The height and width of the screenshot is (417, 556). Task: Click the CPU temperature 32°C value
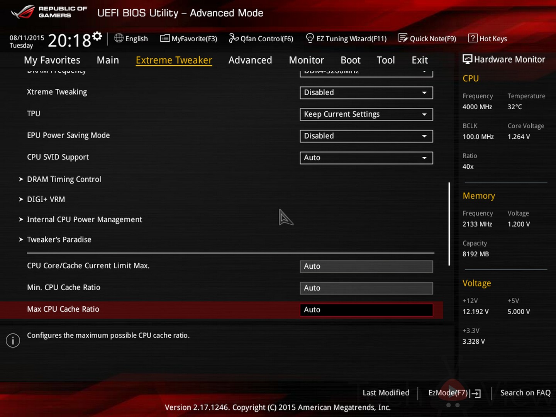point(515,107)
